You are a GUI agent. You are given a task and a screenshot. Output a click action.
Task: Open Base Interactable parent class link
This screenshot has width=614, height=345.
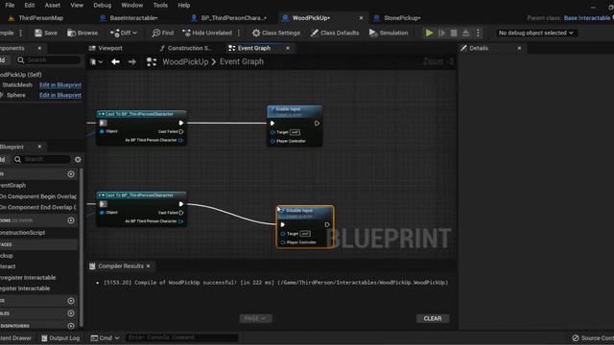click(587, 18)
